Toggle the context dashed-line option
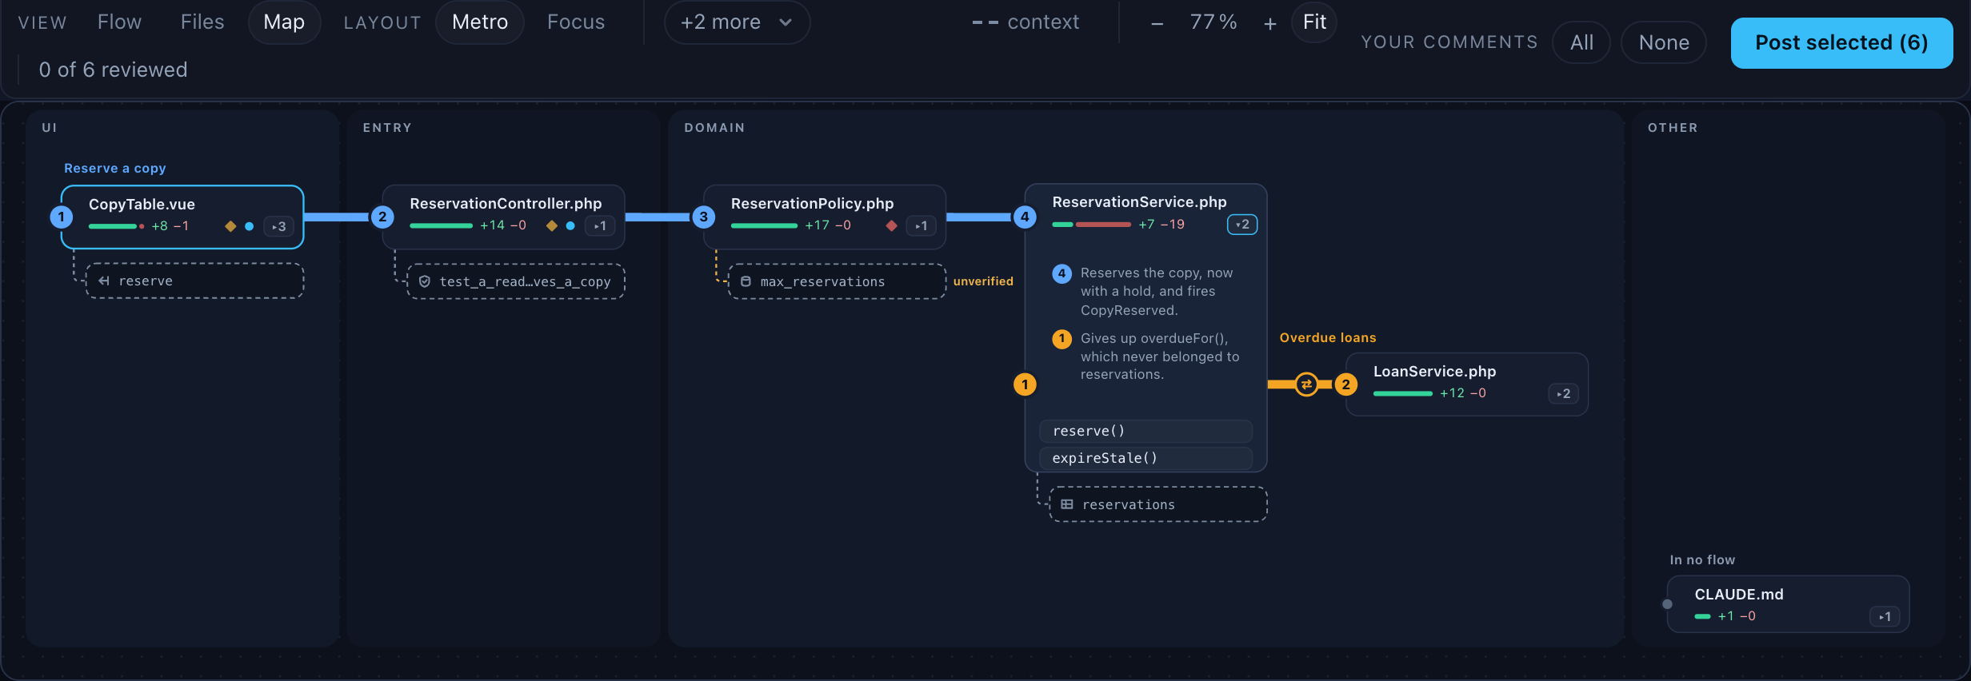Viewport: 1971px width, 681px height. (1025, 22)
